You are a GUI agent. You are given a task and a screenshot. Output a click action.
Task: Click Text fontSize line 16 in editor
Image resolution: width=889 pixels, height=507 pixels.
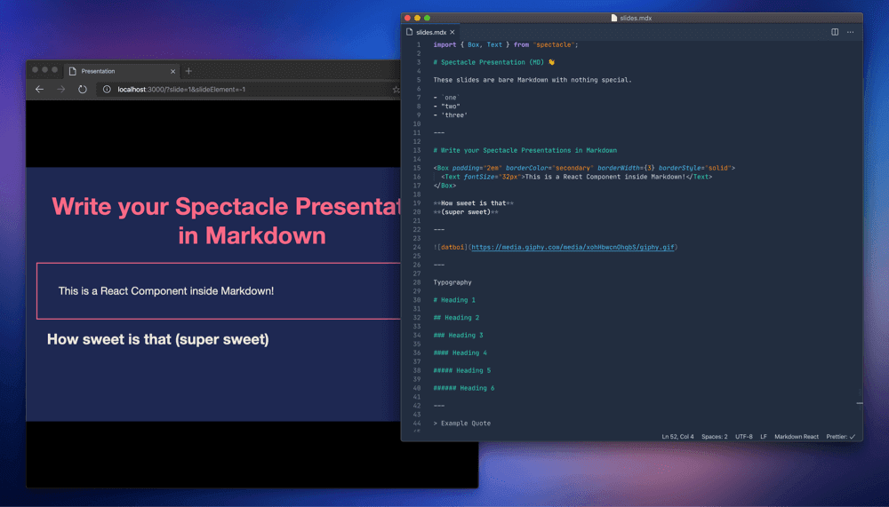(x=577, y=177)
